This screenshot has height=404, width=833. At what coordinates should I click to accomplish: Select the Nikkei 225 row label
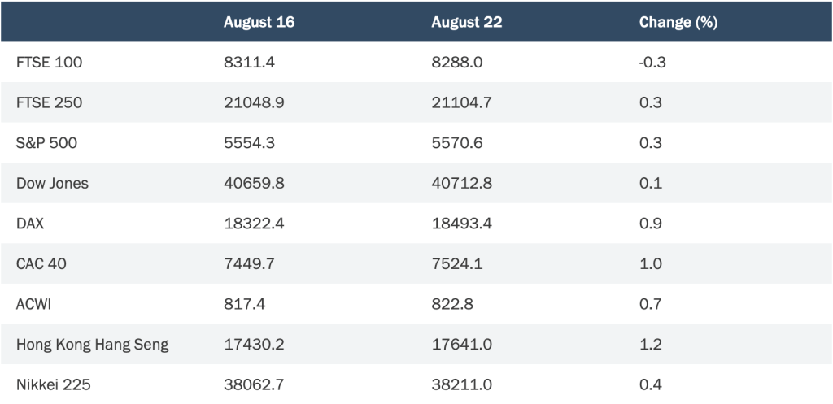(54, 384)
